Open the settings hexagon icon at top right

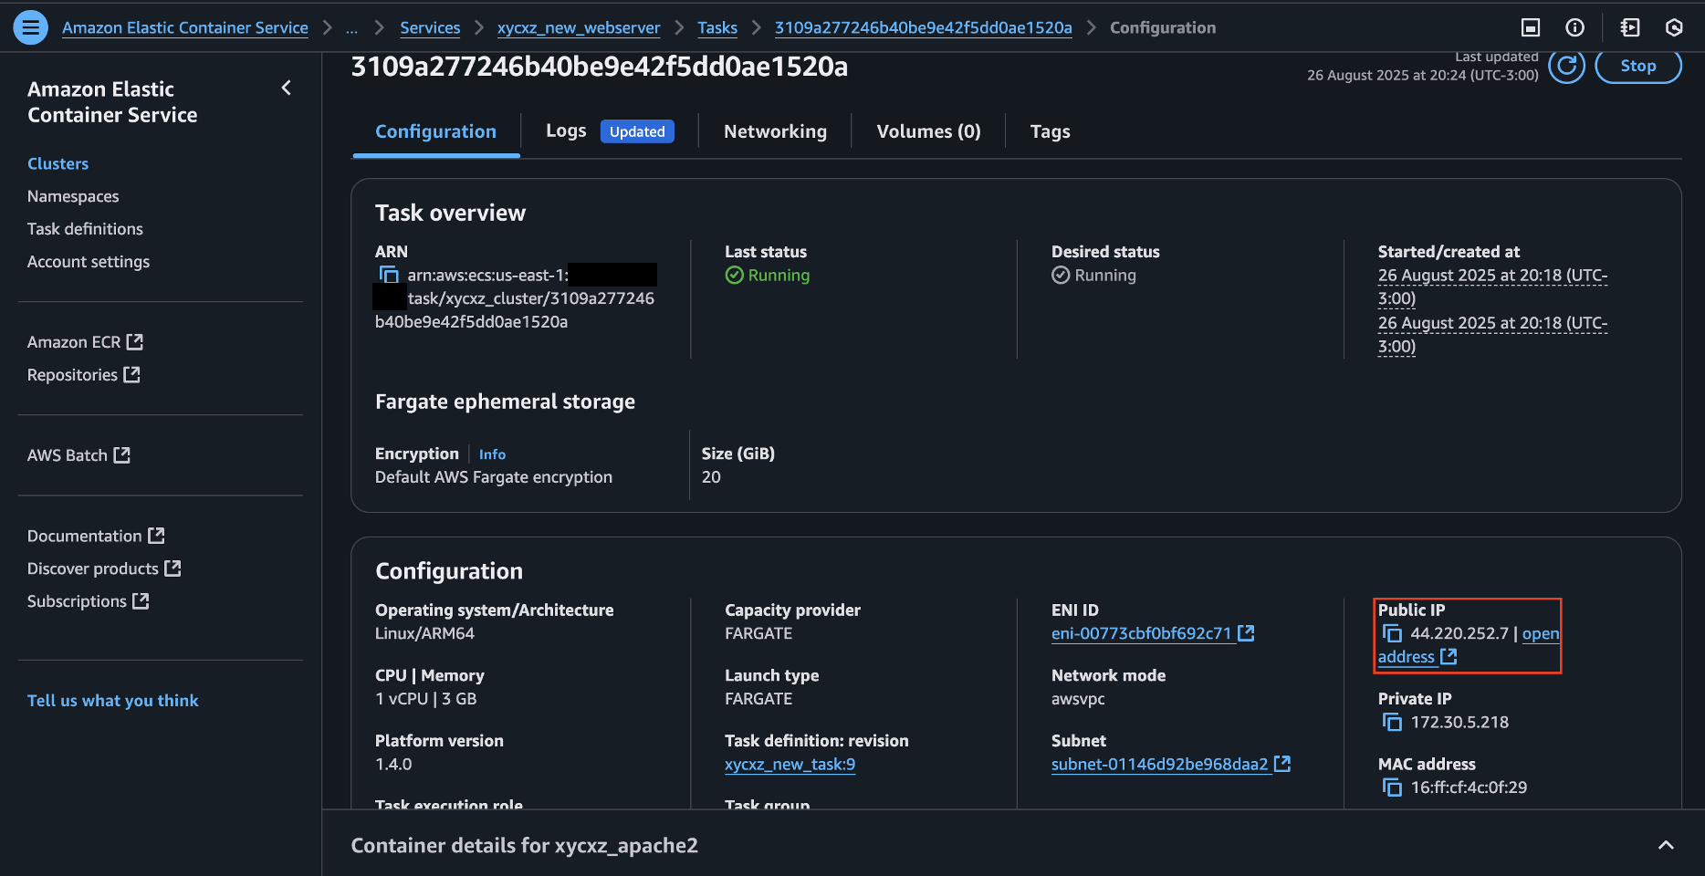click(1674, 27)
